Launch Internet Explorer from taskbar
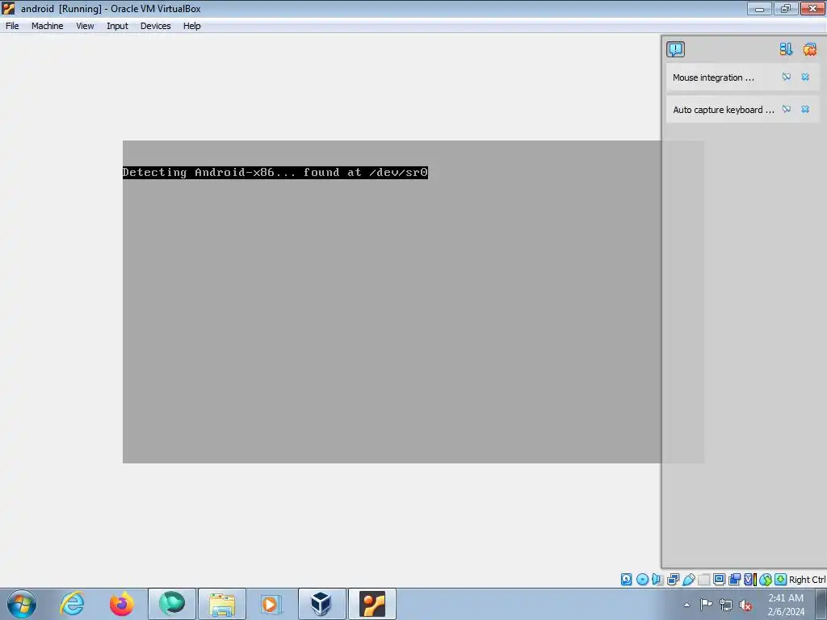Image resolution: width=827 pixels, height=620 pixels. point(72,604)
